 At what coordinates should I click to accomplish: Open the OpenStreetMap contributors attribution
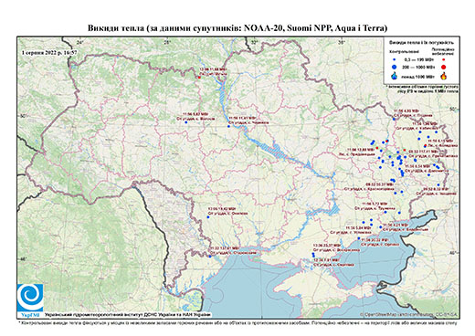[x=409, y=315]
